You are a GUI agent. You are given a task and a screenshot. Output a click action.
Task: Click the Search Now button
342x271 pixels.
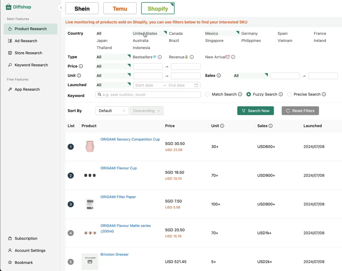(x=255, y=111)
